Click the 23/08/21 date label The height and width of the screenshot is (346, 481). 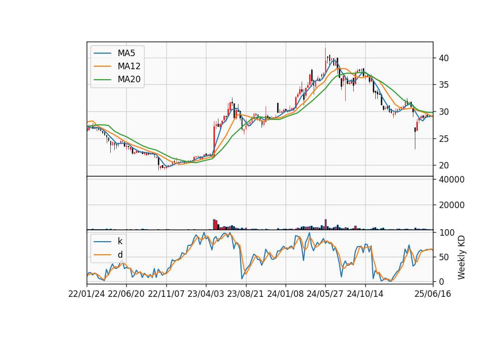(x=246, y=294)
